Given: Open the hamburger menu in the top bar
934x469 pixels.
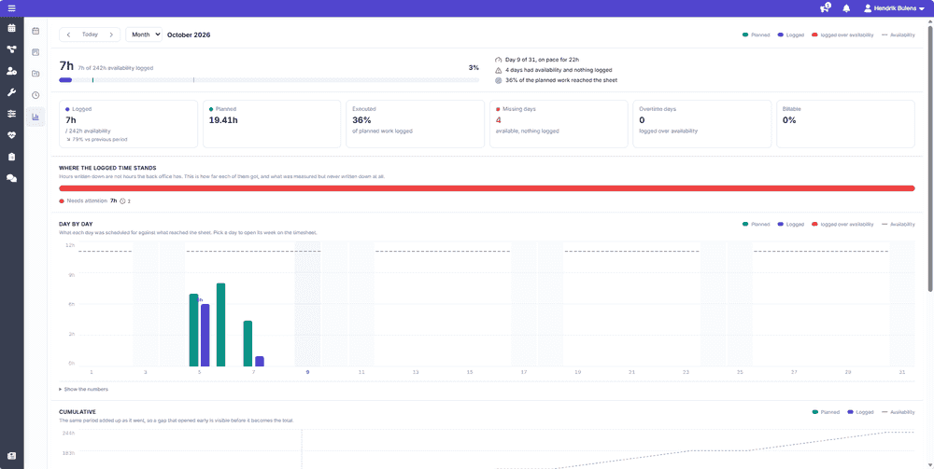Looking at the screenshot, I should pos(11,8).
